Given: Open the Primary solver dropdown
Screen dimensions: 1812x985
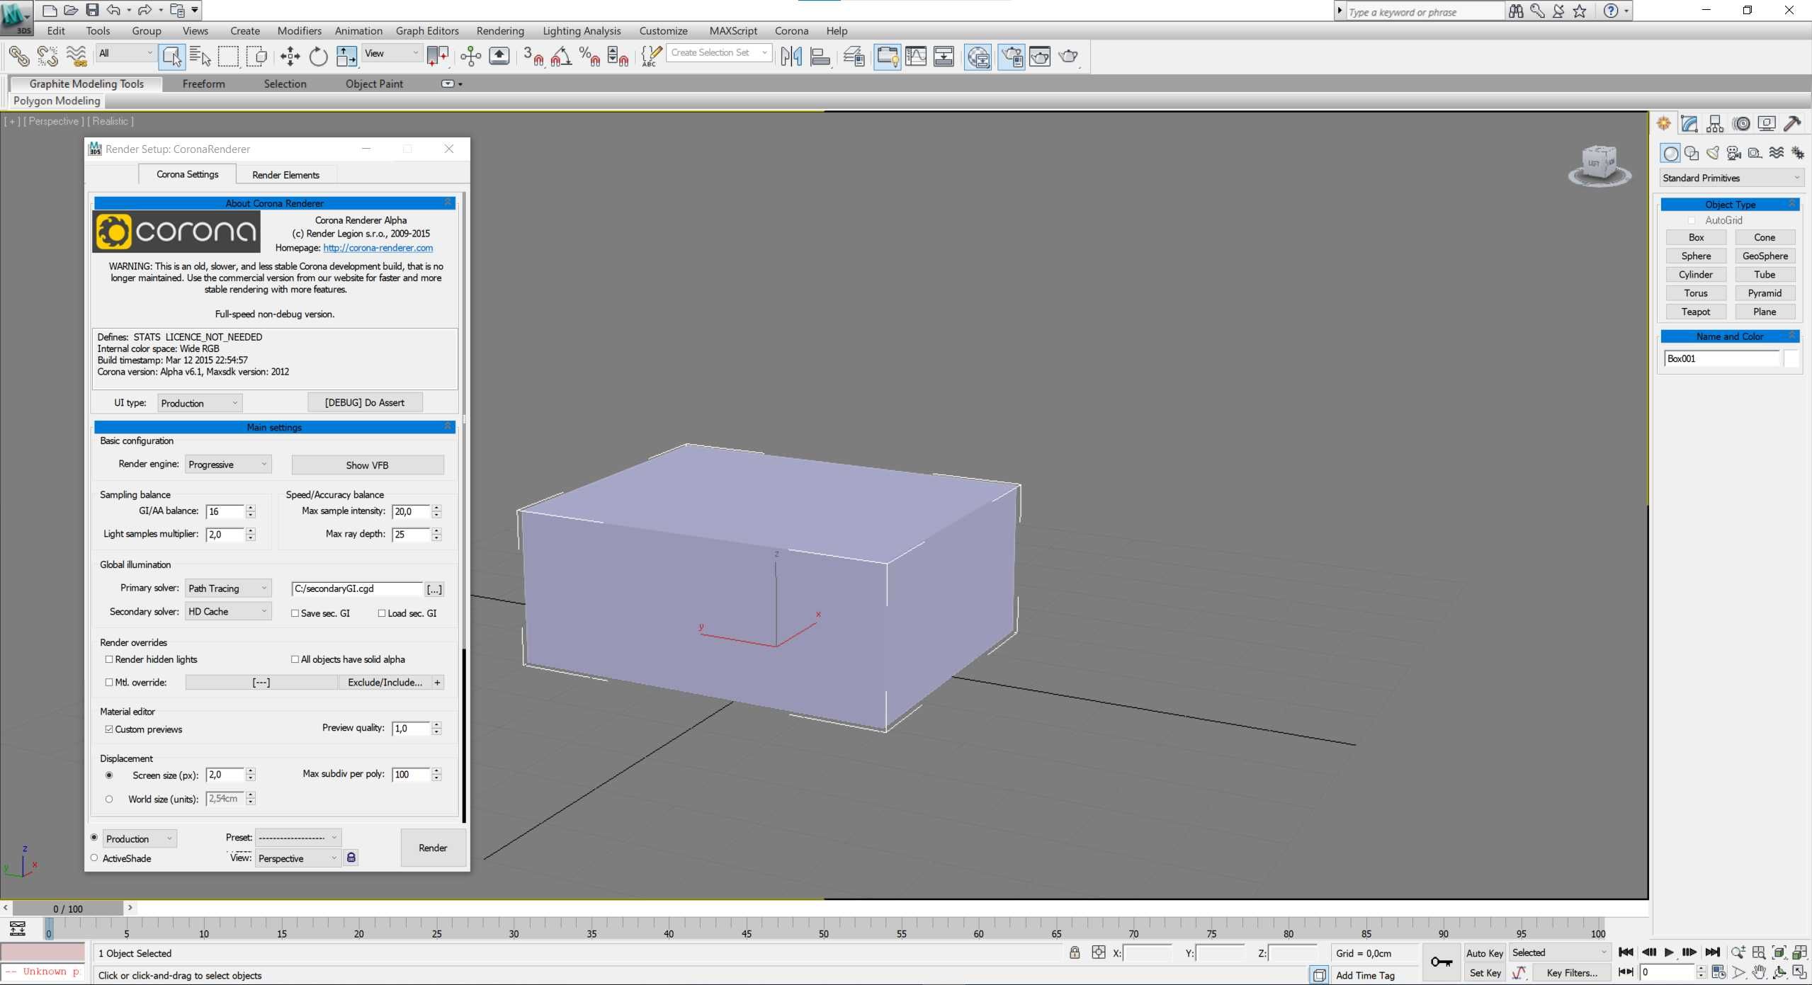Looking at the screenshot, I should tap(228, 588).
